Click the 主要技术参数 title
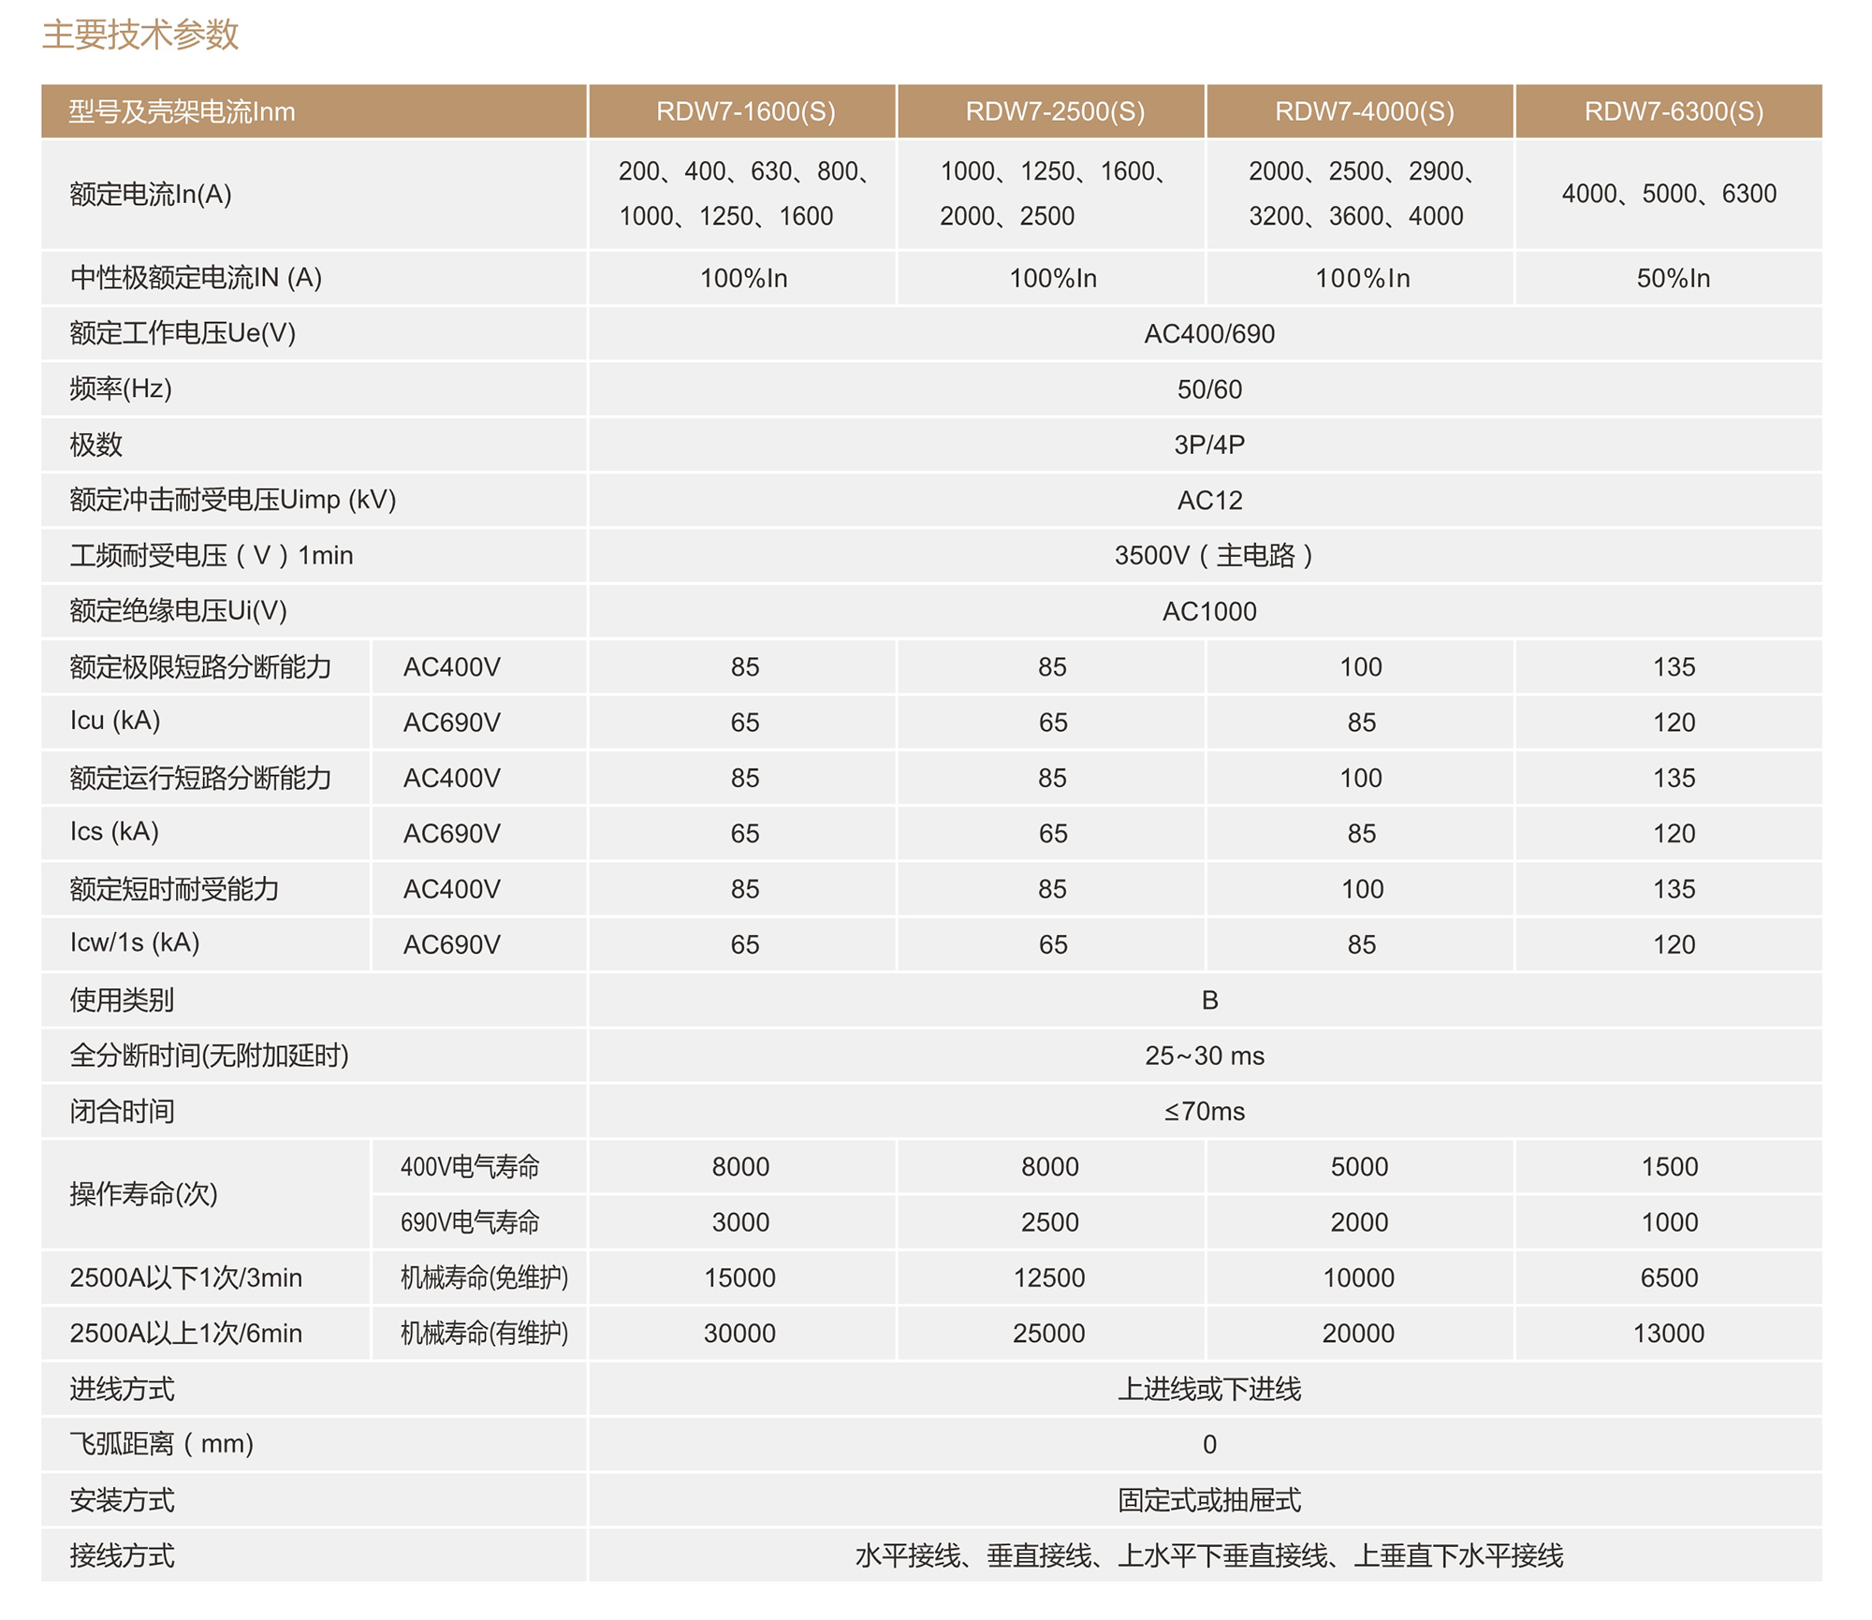 point(140,35)
